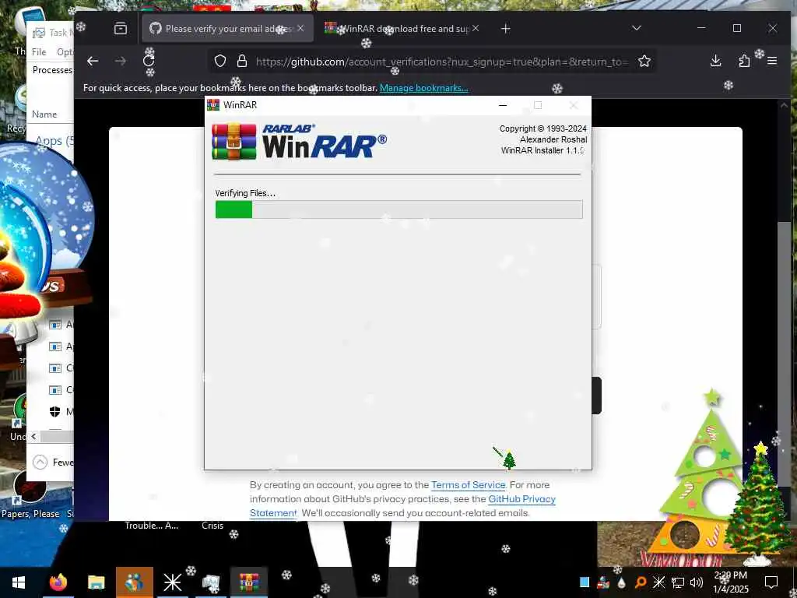Screen dimensions: 797x598
Task: Bookmark this page with the star icon
Action: [644, 61]
